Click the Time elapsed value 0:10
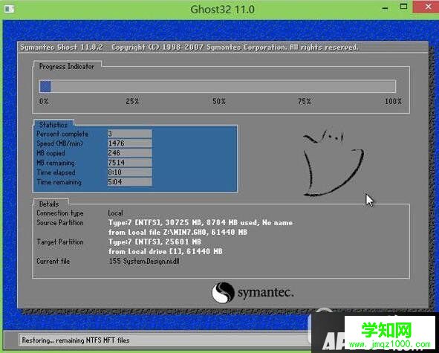Image resolution: width=439 pixels, height=353 pixels. coord(130,172)
